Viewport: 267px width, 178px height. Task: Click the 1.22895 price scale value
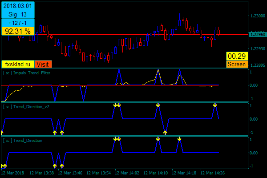[x=258, y=65]
